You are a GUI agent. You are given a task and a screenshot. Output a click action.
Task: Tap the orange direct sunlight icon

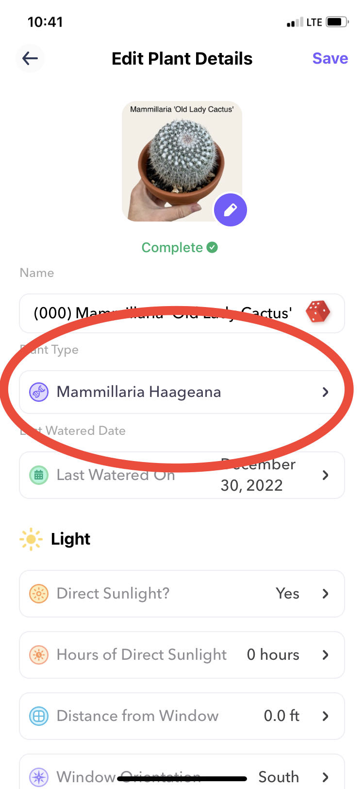pyautogui.click(x=39, y=594)
